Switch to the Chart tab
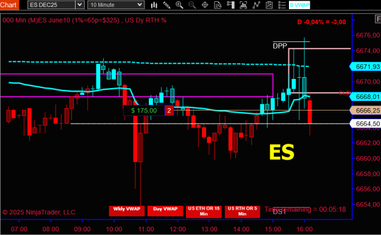 (x=9, y=5)
